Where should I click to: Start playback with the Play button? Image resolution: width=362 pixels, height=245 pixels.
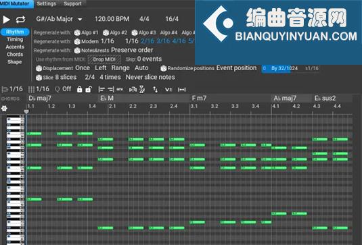click(x=6, y=20)
